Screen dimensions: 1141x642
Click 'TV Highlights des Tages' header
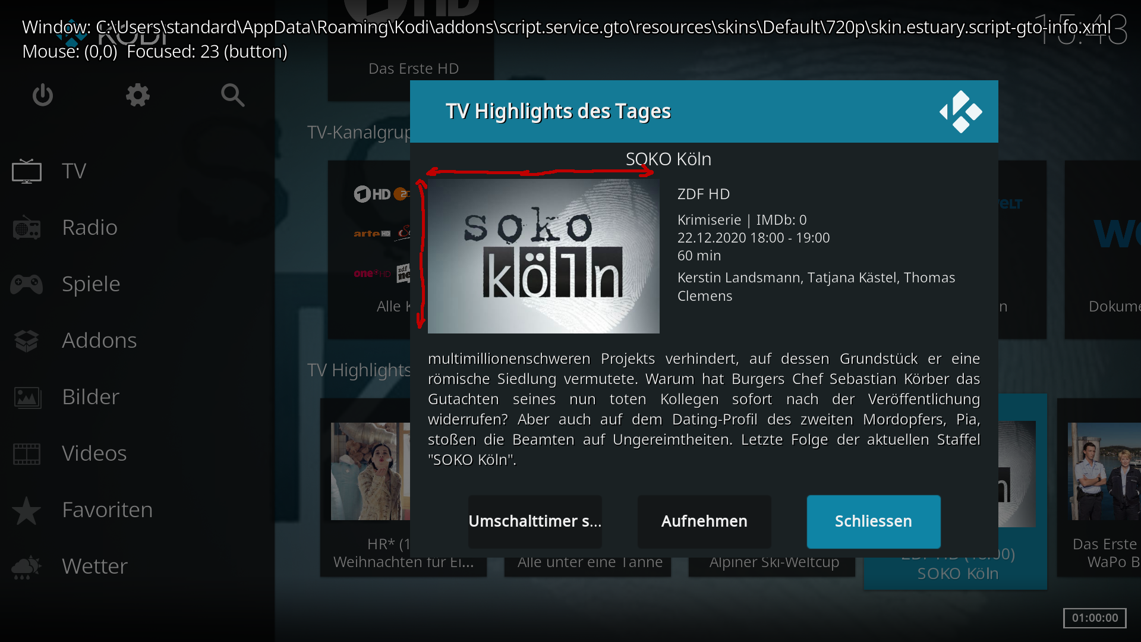coord(558,111)
